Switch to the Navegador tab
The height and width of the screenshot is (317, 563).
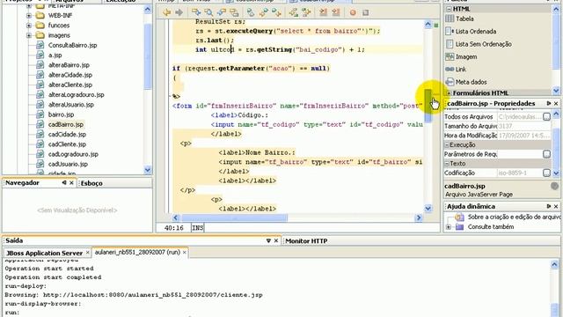pos(22,183)
